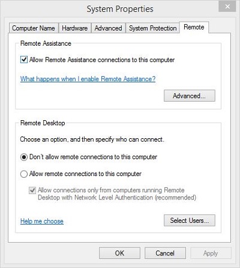Click the Remote Desktop group heading
The image size is (240, 268).
tap(43, 123)
